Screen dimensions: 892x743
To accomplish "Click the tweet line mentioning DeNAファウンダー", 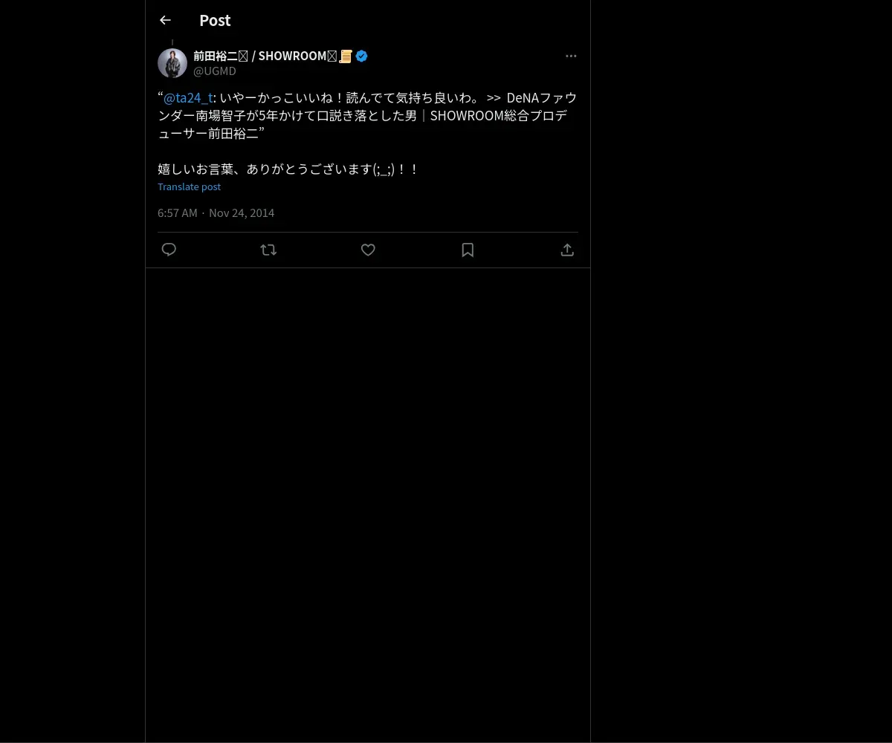I will pyautogui.click(x=367, y=98).
